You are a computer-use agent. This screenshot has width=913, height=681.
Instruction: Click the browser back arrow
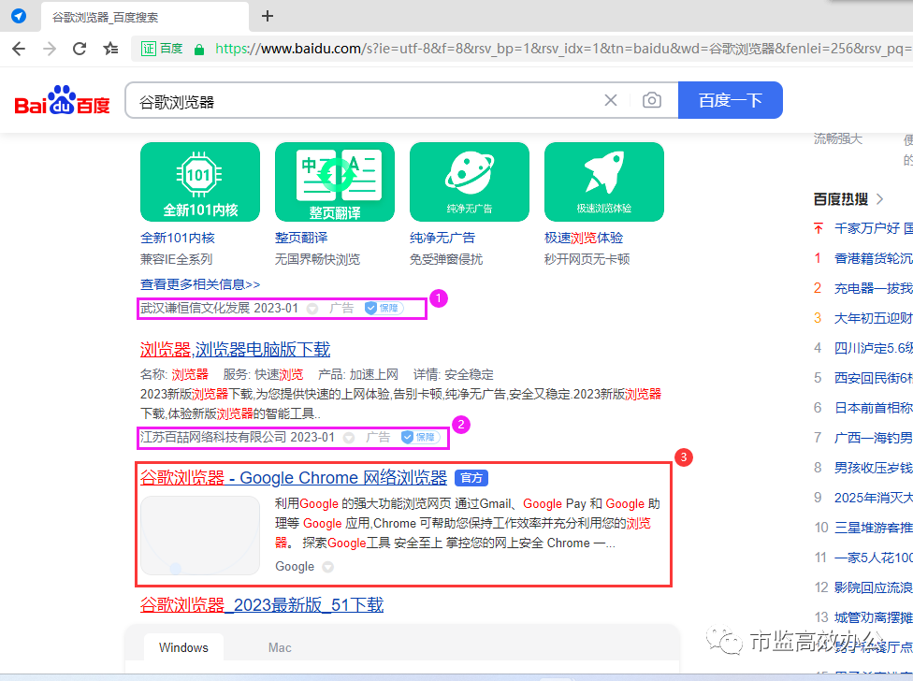click(19, 49)
